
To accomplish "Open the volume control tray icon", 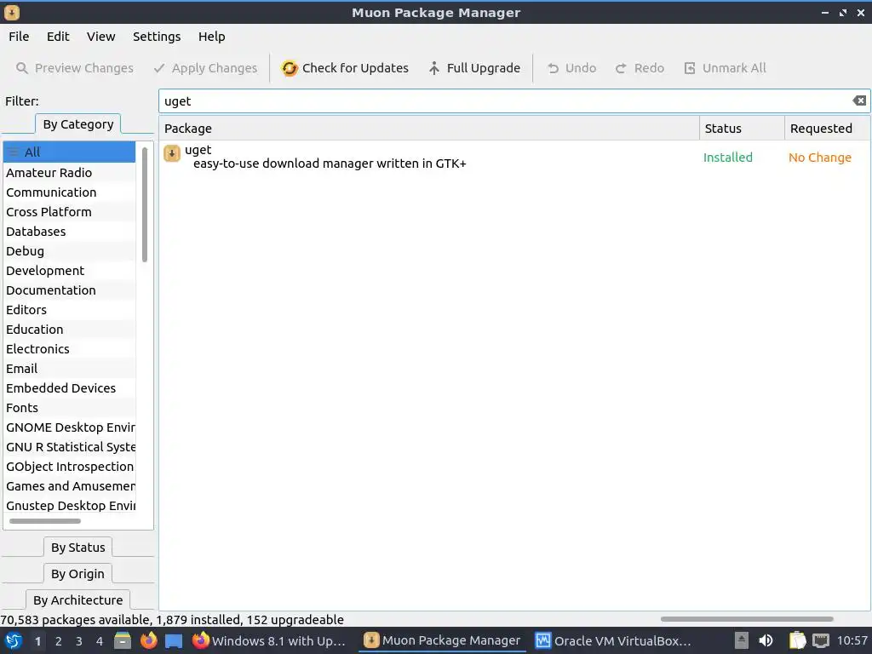I will point(766,640).
